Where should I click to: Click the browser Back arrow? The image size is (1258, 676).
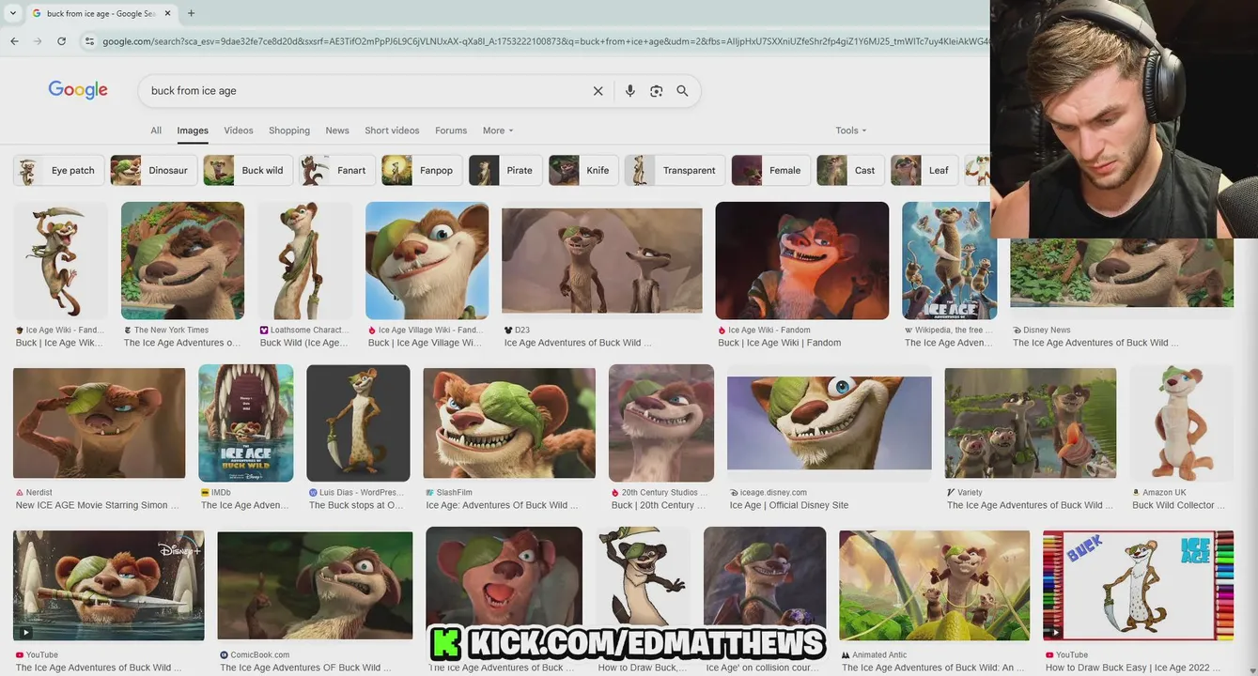click(14, 41)
